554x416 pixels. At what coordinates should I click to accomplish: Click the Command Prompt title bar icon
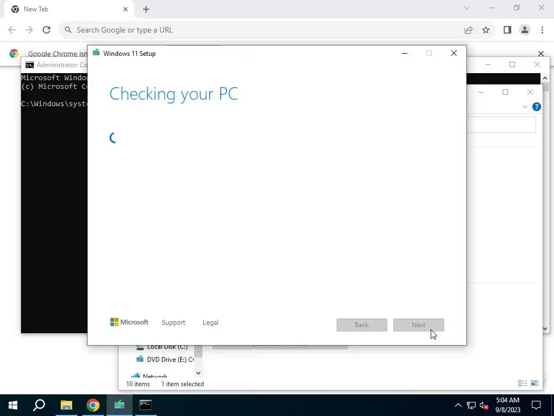[30, 65]
